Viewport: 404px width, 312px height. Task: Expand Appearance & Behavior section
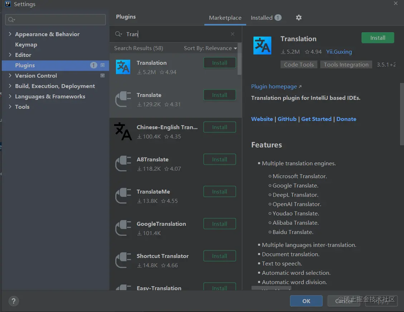pyautogui.click(x=10, y=34)
